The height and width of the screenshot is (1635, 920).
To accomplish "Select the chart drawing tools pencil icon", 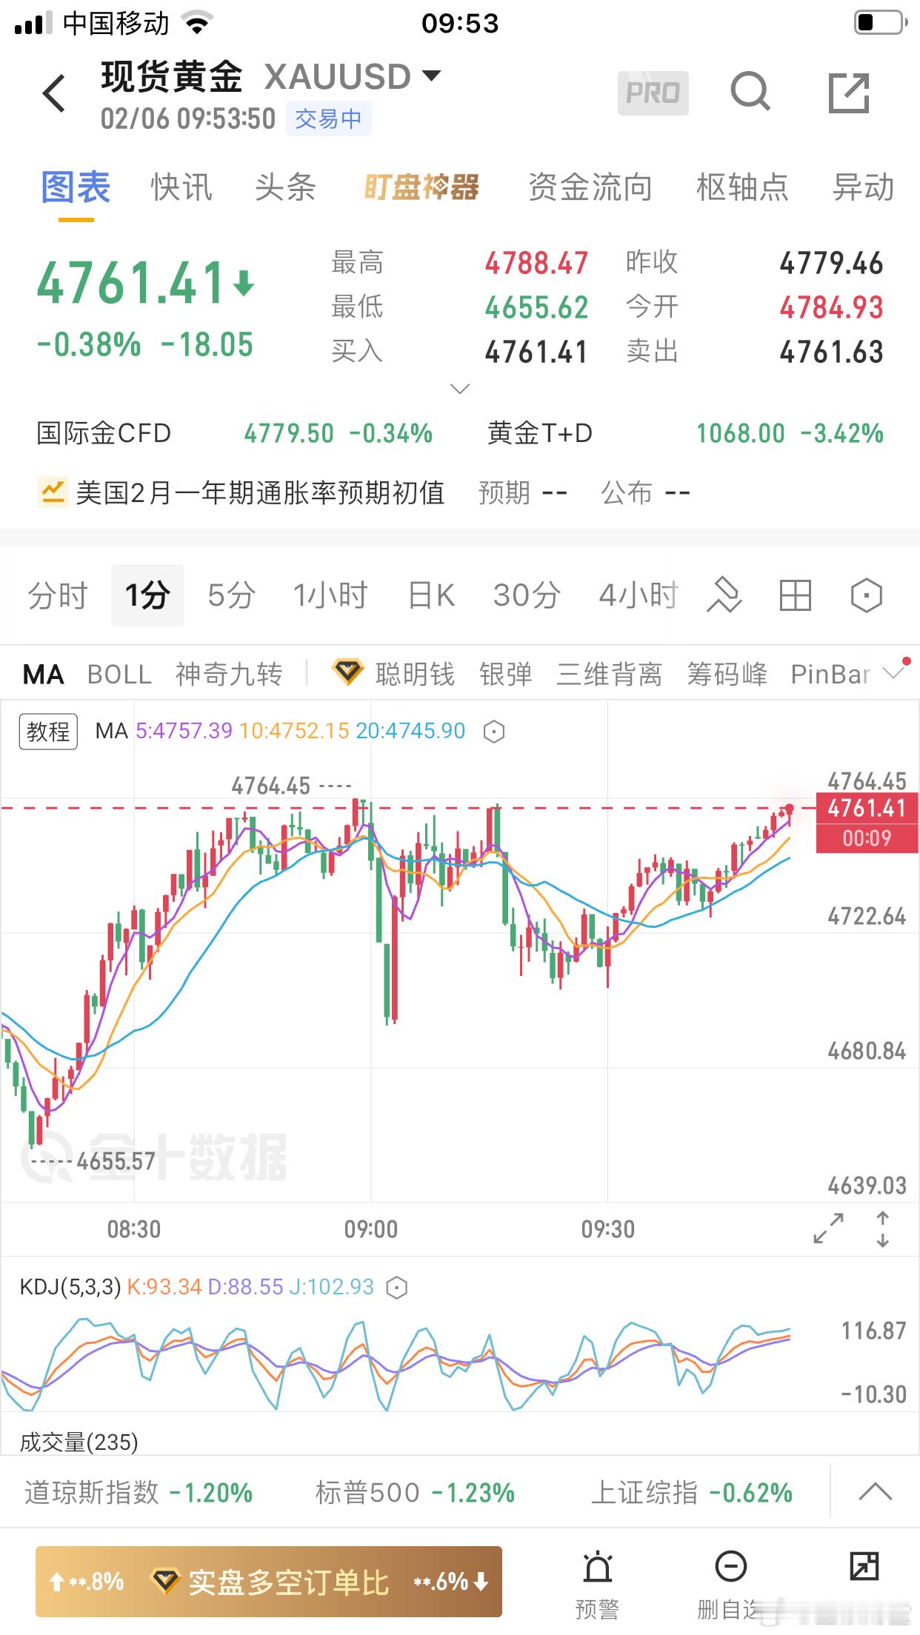I will point(724,594).
